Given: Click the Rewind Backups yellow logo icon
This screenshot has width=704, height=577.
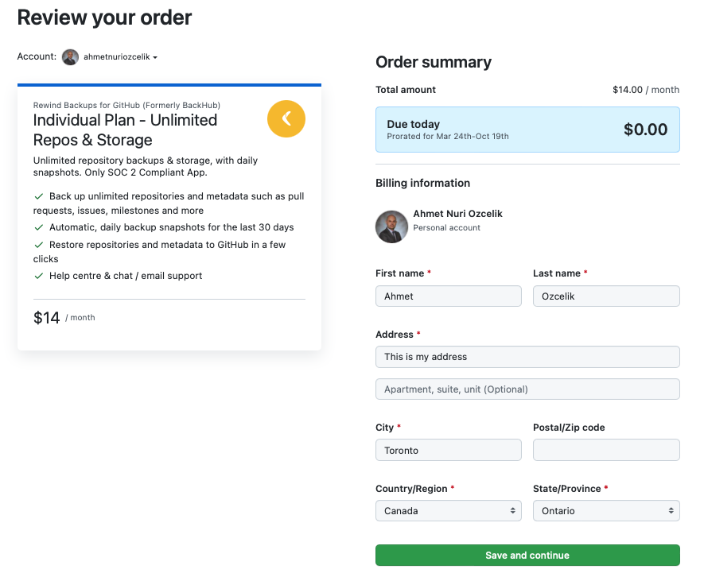Looking at the screenshot, I should pyautogui.click(x=286, y=119).
